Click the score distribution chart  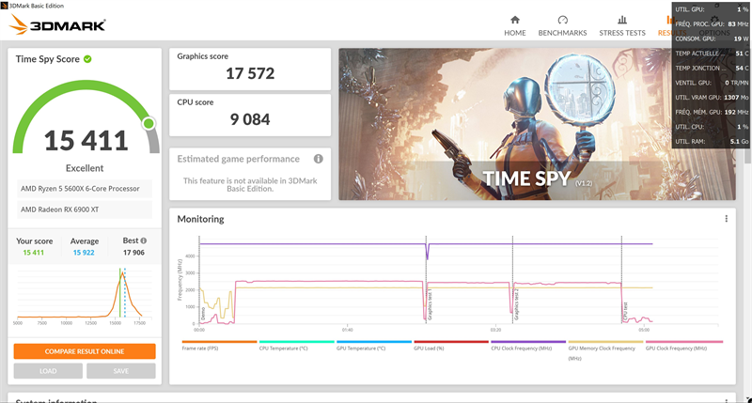click(85, 295)
